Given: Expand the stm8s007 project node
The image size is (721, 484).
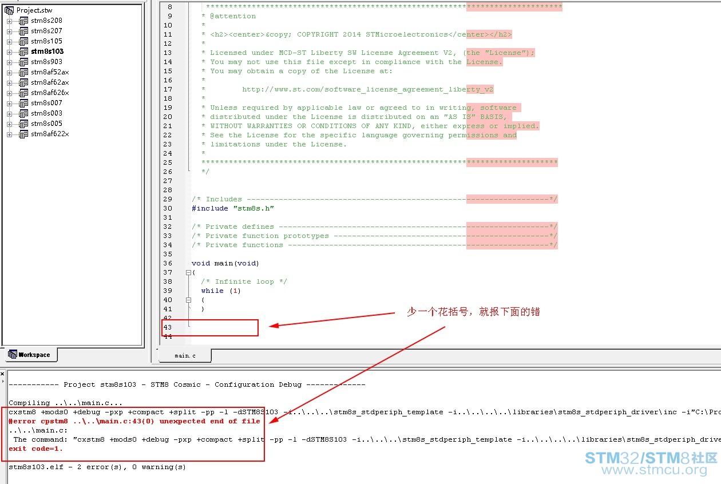Looking at the screenshot, I should point(9,104).
